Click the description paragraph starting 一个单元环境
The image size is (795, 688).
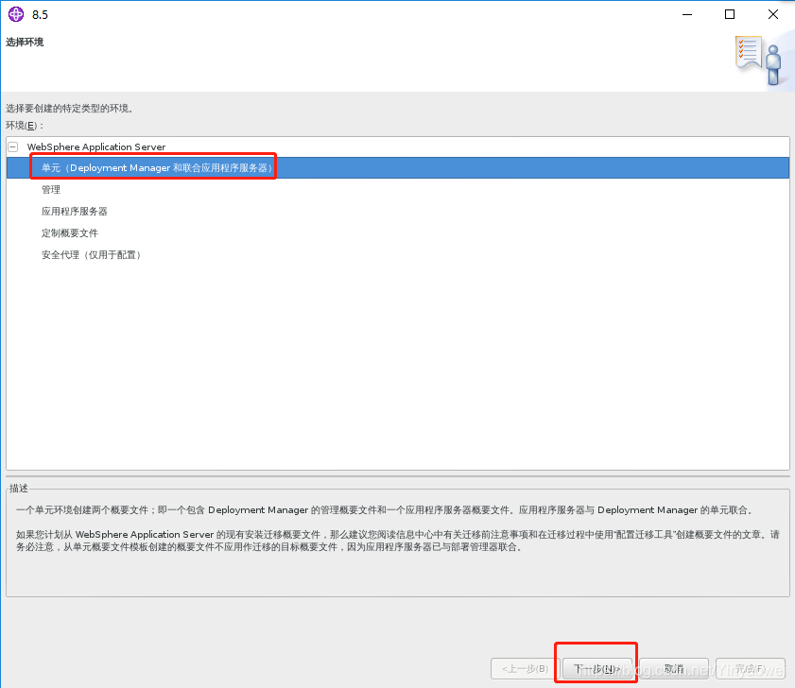pos(386,510)
